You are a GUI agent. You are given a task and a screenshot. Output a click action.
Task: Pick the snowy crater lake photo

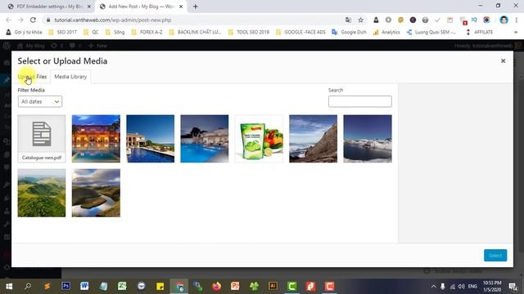click(x=368, y=139)
